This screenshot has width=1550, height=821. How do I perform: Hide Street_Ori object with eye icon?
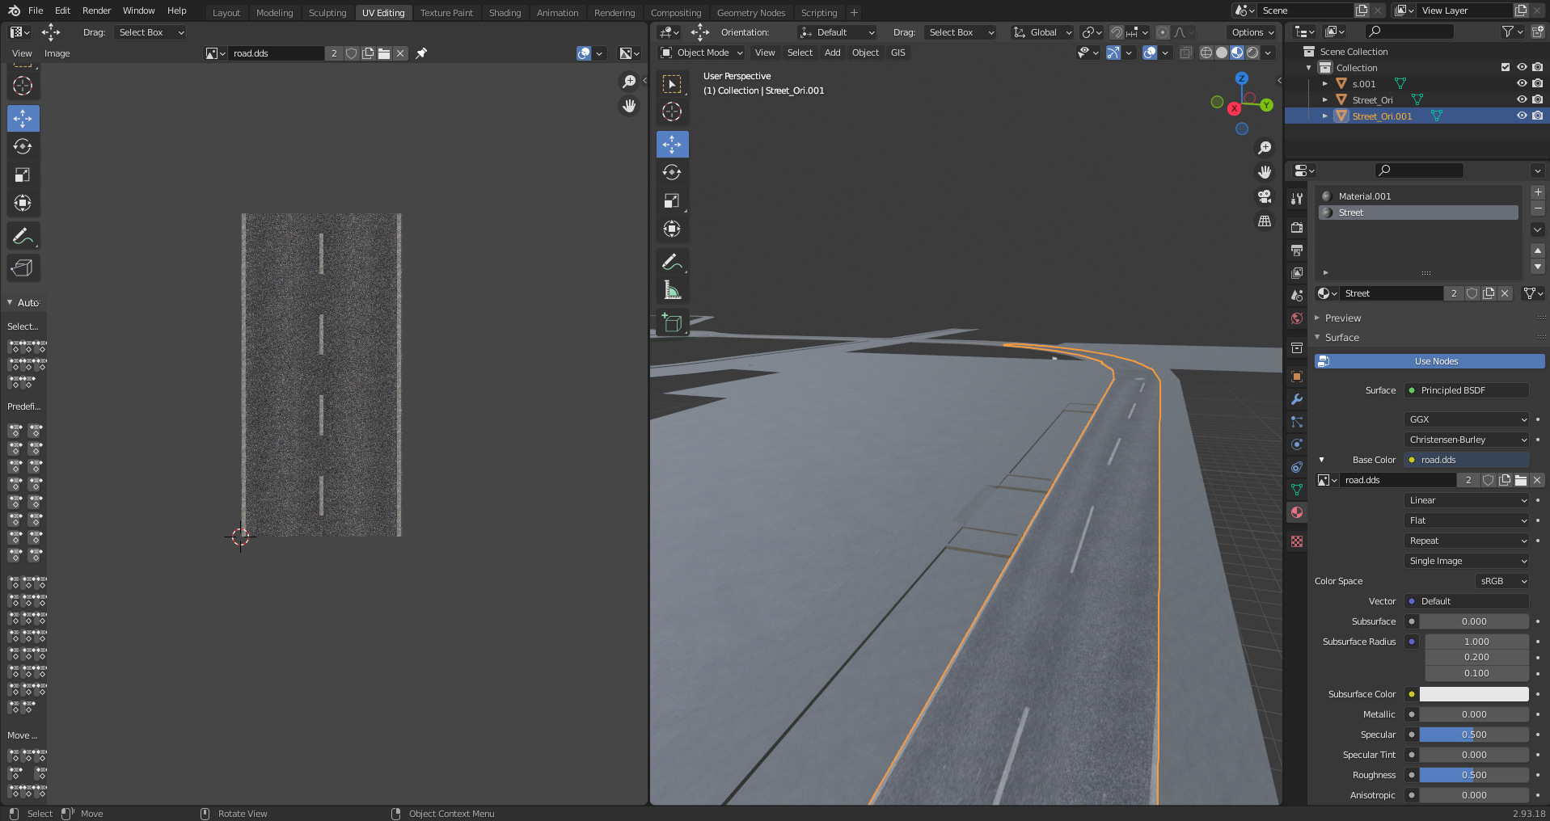[1521, 100]
